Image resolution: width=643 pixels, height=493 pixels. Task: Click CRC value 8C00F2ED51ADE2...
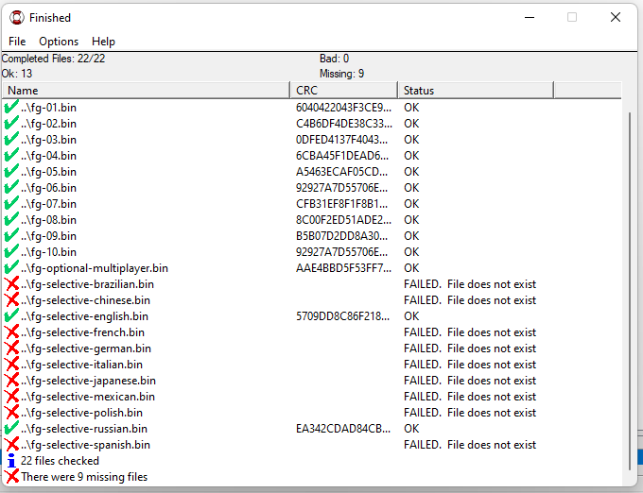point(343,219)
